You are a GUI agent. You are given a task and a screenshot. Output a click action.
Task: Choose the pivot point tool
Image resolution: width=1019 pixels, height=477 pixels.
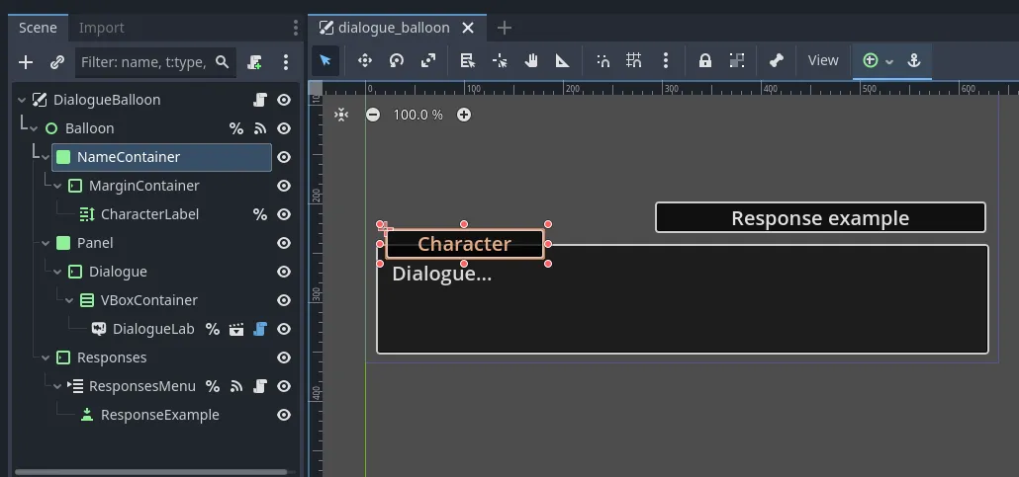[500, 61]
